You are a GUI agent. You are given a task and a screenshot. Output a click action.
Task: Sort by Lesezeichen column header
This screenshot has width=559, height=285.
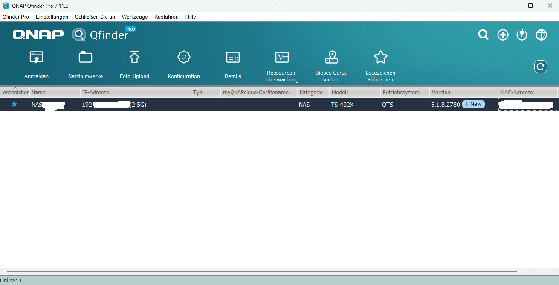tap(14, 92)
